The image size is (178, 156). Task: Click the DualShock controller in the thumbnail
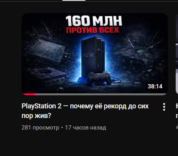(99, 78)
